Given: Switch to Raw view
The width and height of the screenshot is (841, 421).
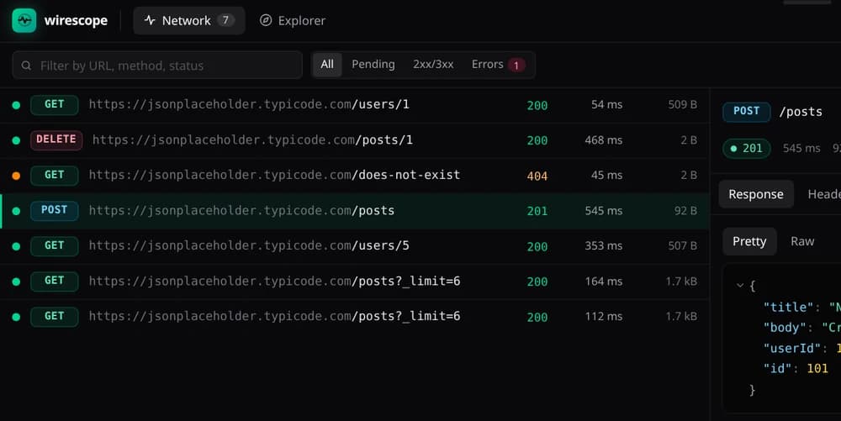Looking at the screenshot, I should pyautogui.click(x=802, y=241).
